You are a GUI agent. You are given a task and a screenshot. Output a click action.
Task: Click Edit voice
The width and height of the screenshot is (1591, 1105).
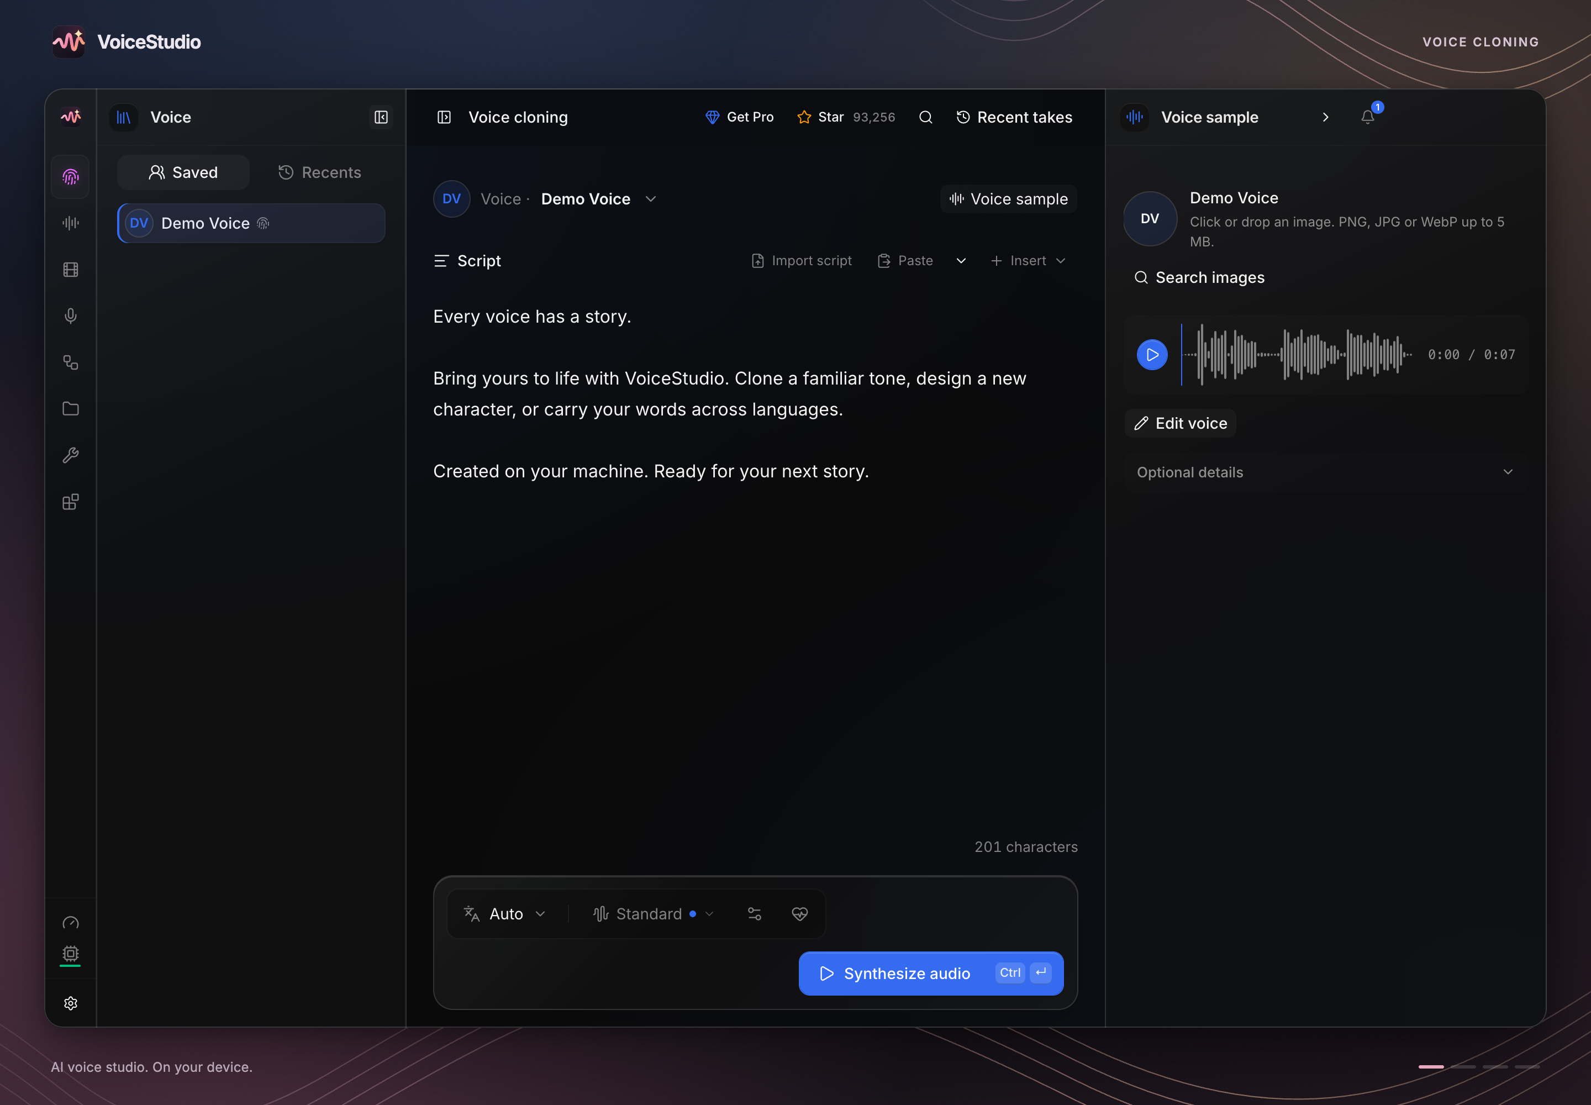pyautogui.click(x=1181, y=423)
